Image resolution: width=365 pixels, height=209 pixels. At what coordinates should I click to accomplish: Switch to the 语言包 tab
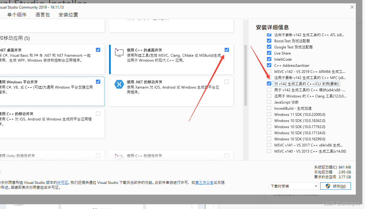click(x=43, y=15)
